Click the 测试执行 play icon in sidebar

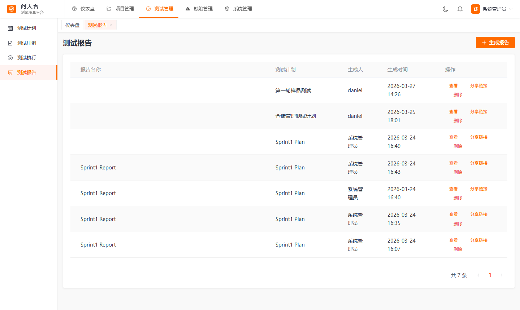coord(10,58)
